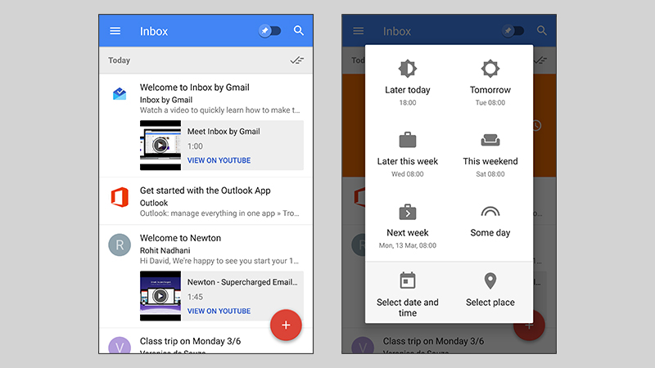This screenshot has width=655, height=368.
Task: Select date and time label in snooze dialog
Action: [x=407, y=307]
